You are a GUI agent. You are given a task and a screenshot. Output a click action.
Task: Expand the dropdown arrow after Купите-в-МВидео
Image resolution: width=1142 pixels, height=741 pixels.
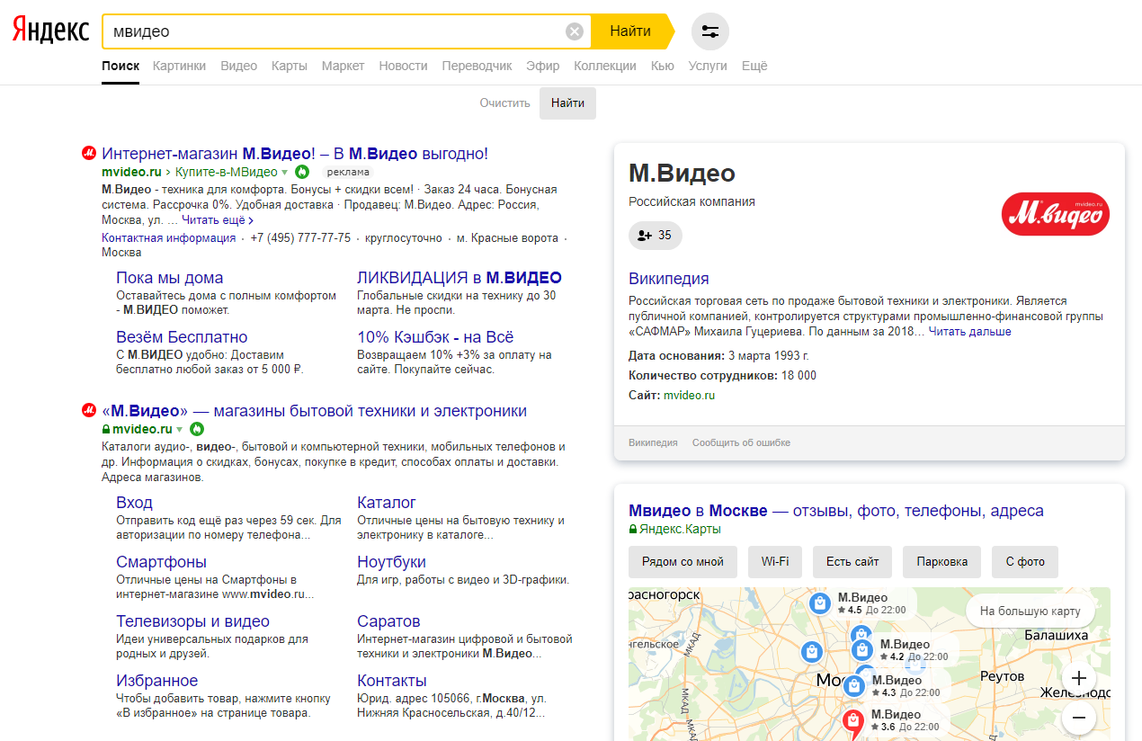click(284, 172)
